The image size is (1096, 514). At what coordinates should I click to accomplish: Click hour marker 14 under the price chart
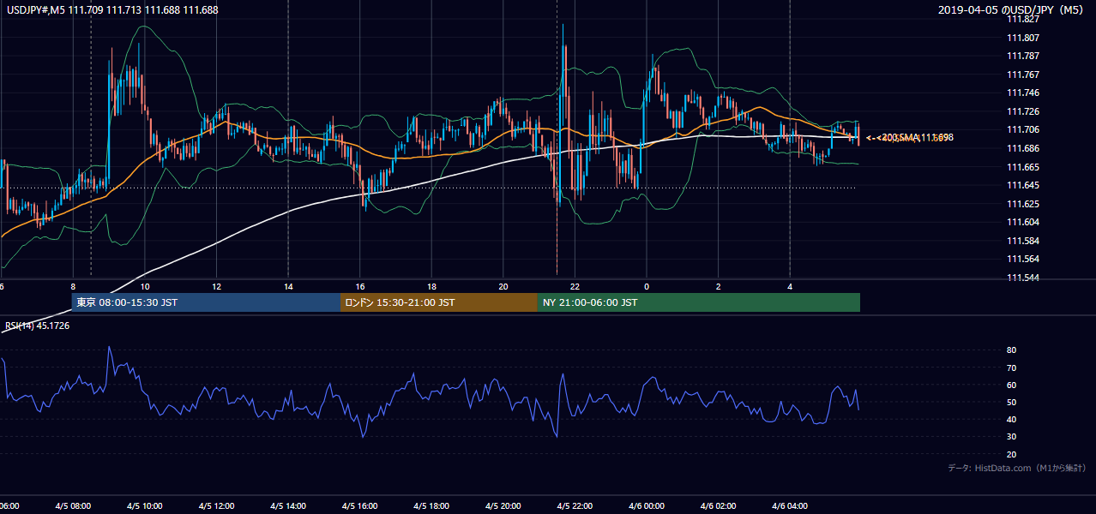tap(289, 286)
